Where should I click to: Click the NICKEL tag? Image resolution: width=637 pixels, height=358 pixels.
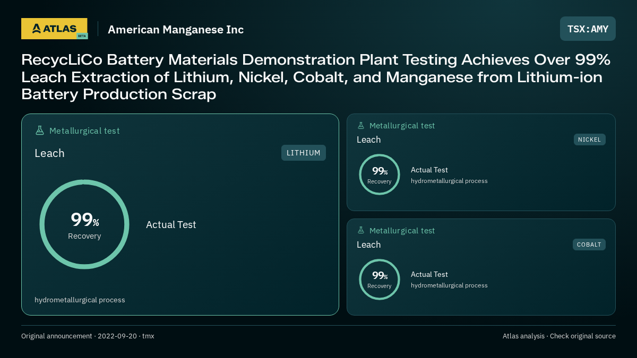coord(590,139)
